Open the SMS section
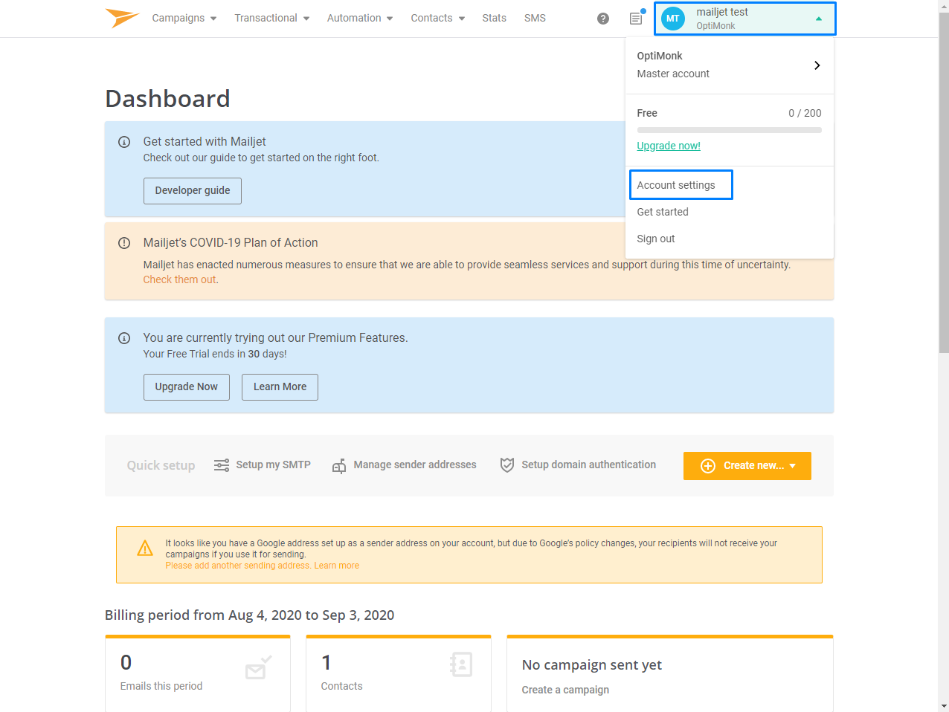The height and width of the screenshot is (712, 949). pos(535,18)
